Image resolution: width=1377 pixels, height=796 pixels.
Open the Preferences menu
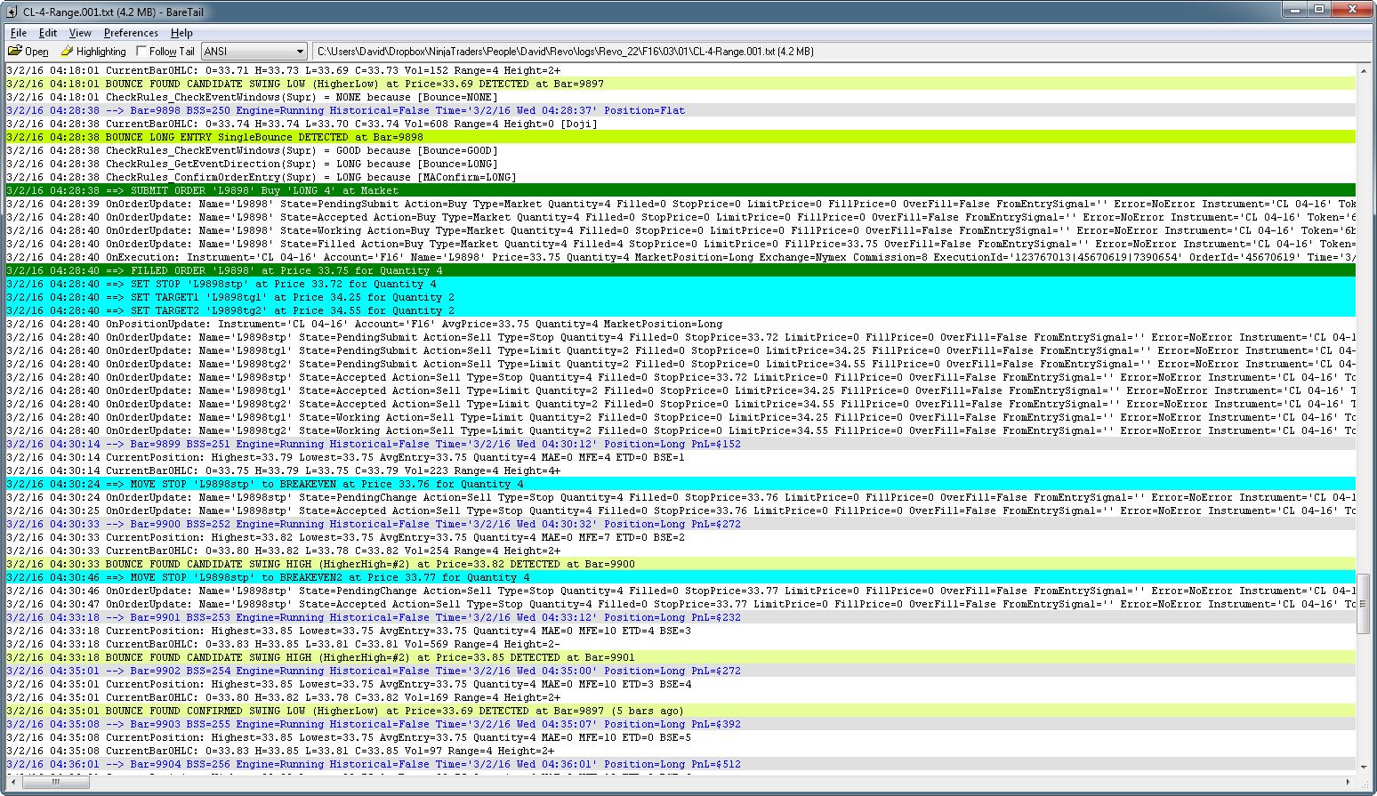point(131,33)
